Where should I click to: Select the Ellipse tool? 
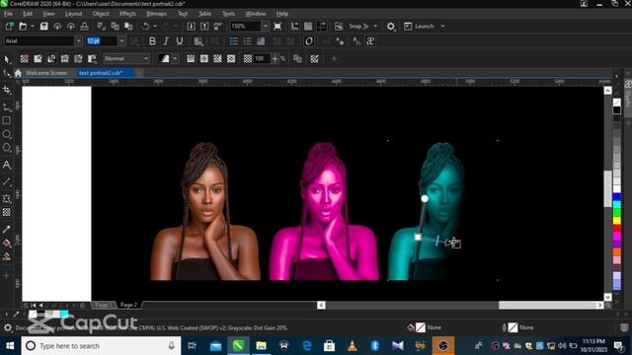(7, 134)
